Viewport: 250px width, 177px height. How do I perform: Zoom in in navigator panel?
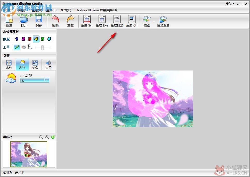[47, 137]
